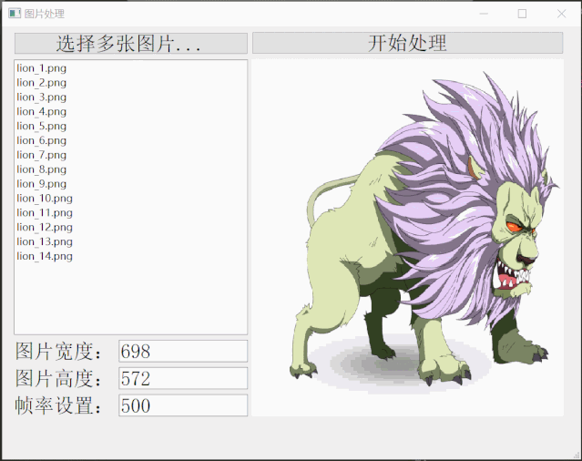Click the 图片处理 window title icon
582x461 pixels.
coord(15,14)
